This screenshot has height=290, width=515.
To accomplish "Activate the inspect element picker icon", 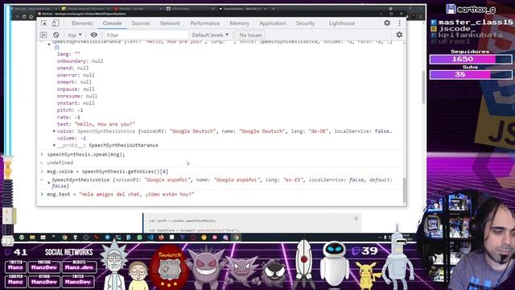I will [44, 23].
